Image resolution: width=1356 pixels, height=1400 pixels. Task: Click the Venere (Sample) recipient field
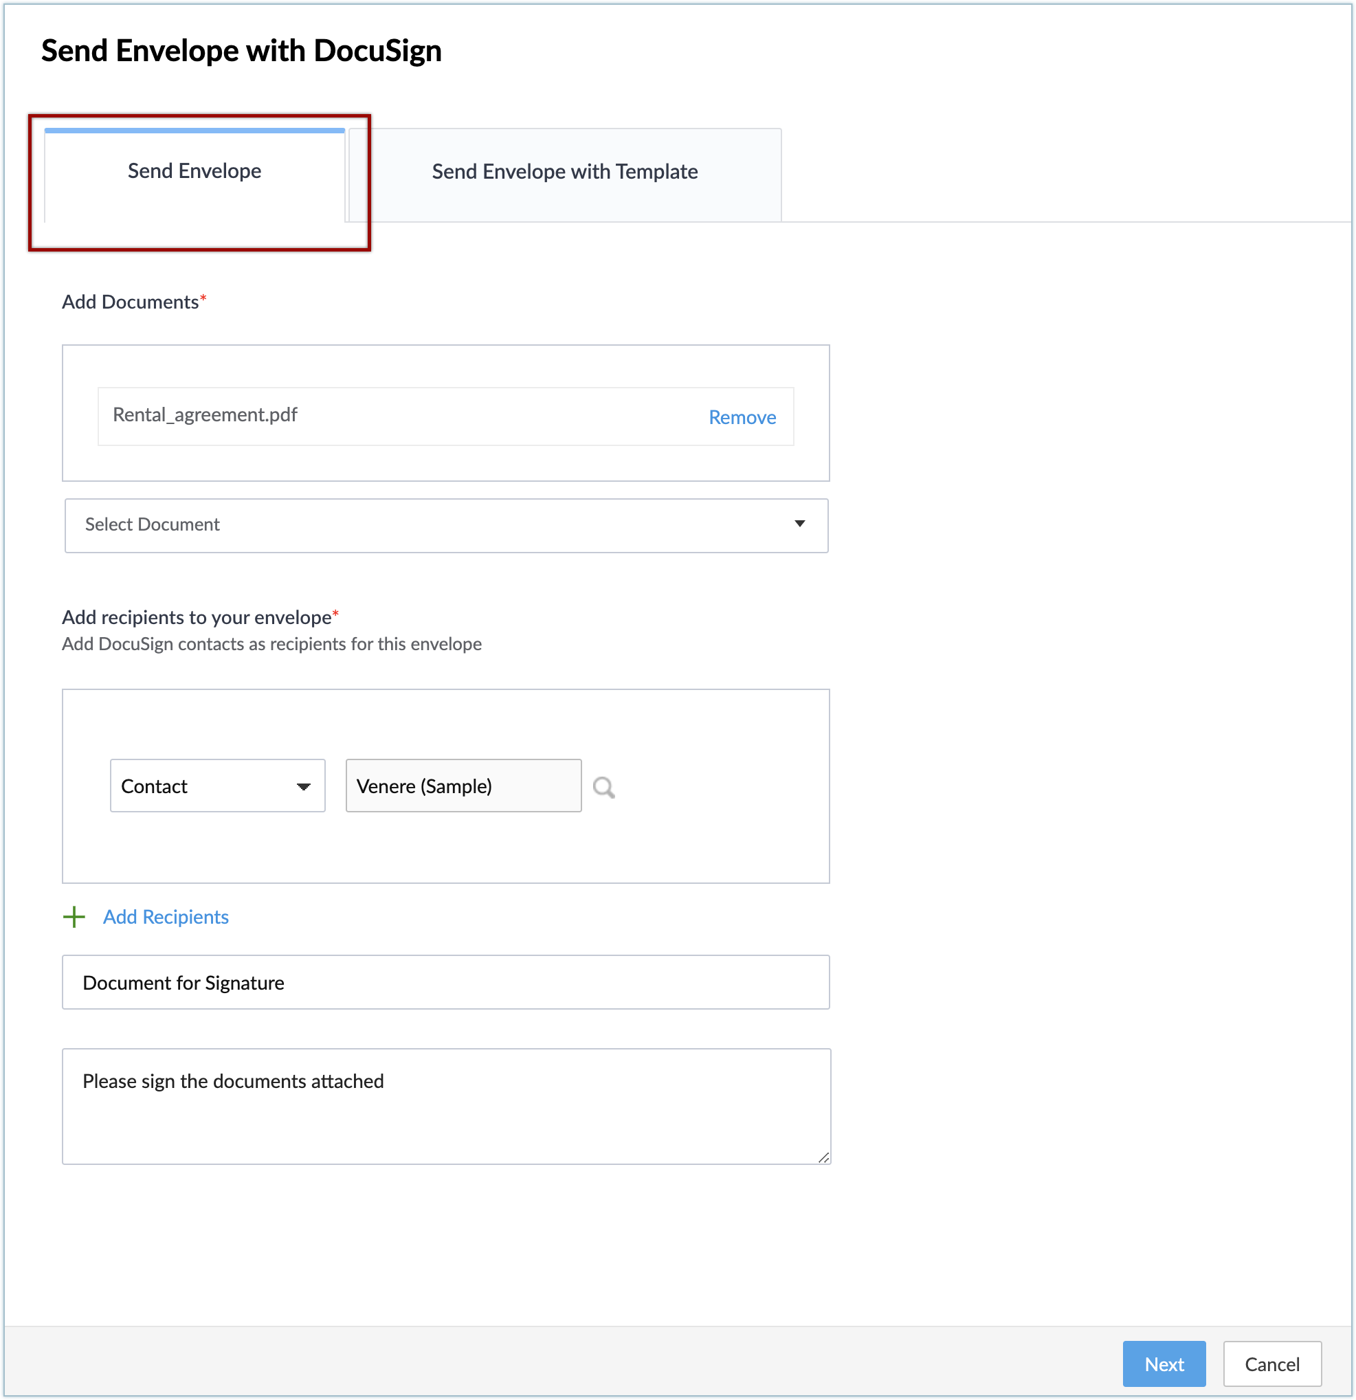pos(463,786)
